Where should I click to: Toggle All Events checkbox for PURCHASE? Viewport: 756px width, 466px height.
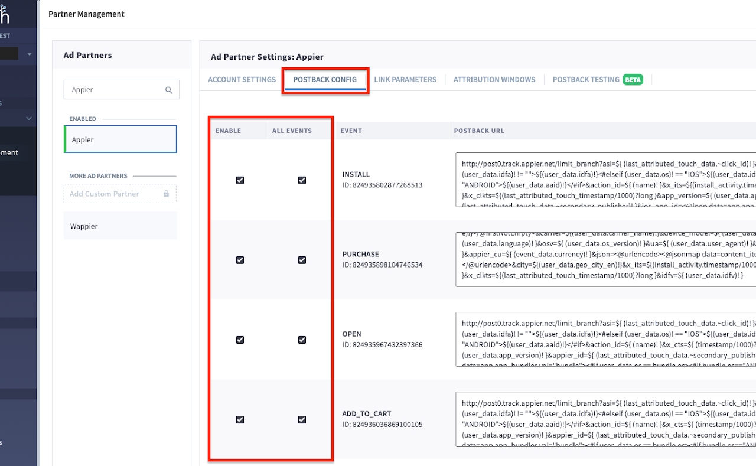pos(302,260)
